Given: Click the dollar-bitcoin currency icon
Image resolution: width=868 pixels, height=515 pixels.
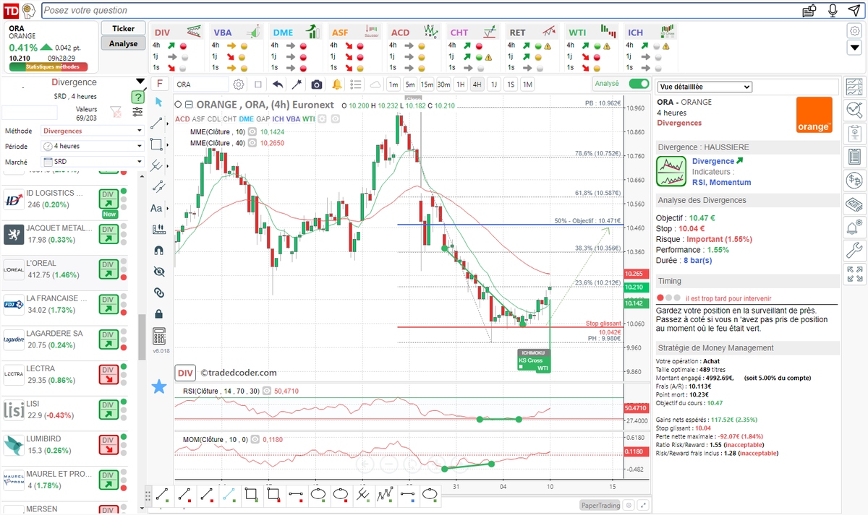Looking at the screenshot, I should tap(855, 180).
